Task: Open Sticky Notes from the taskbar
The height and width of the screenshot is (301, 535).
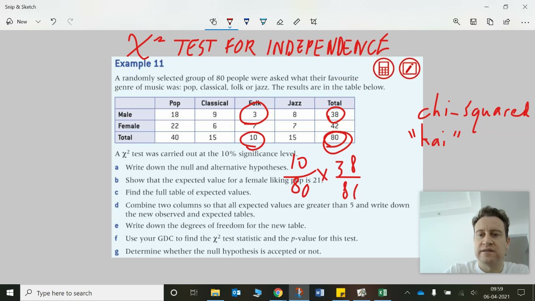Action: pos(341,293)
